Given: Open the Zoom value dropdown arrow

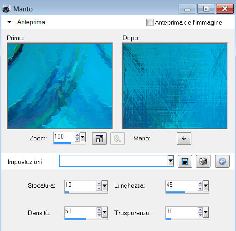Looking at the screenshot, I should click(82, 137).
